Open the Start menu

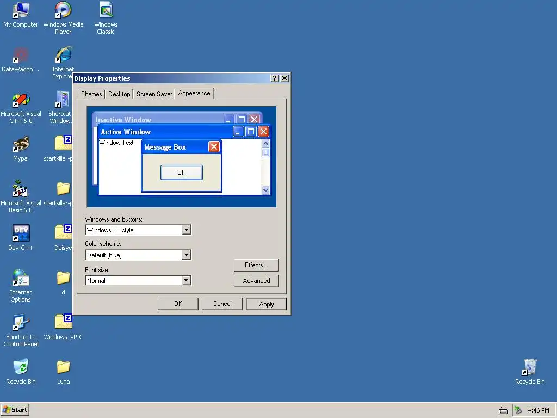pos(15,410)
